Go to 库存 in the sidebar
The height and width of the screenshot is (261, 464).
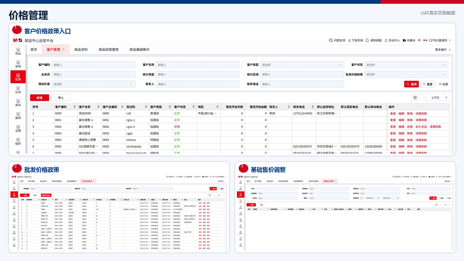point(18,103)
